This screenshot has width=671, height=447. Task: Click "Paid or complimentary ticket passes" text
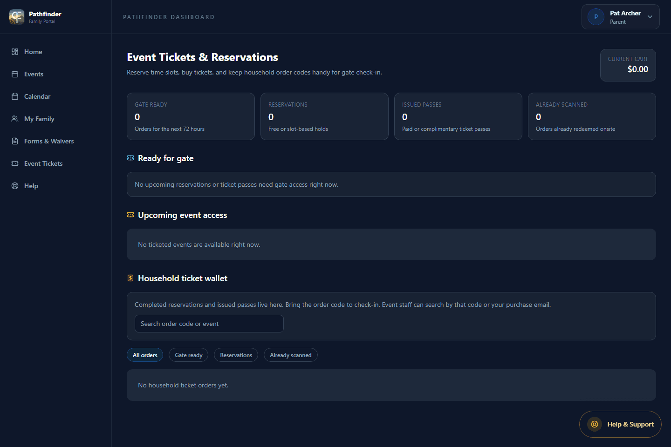point(446,129)
